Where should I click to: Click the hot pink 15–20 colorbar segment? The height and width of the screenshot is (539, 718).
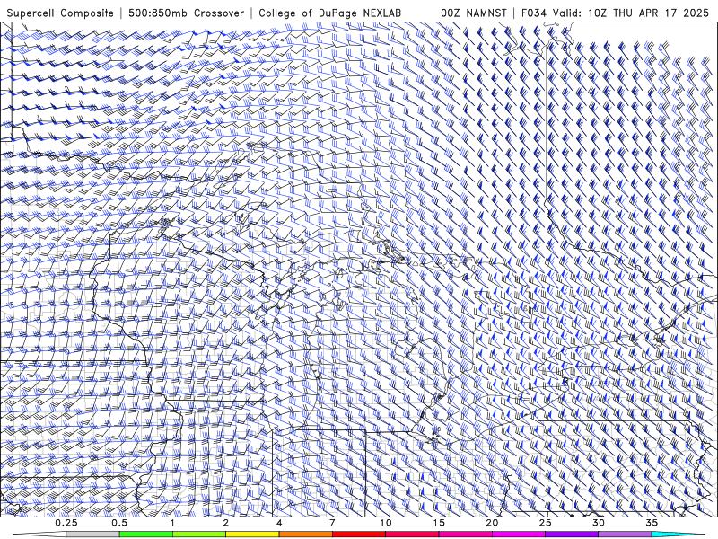[x=465, y=535]
